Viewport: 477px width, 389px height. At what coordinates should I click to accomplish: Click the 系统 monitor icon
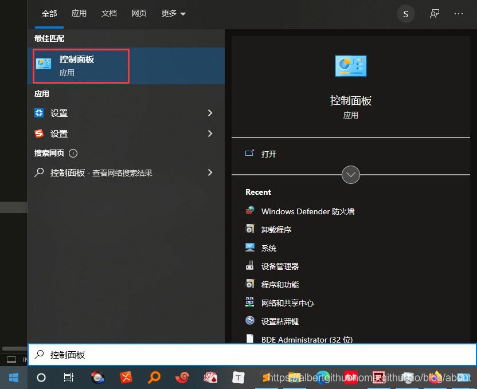click(250, 247)
